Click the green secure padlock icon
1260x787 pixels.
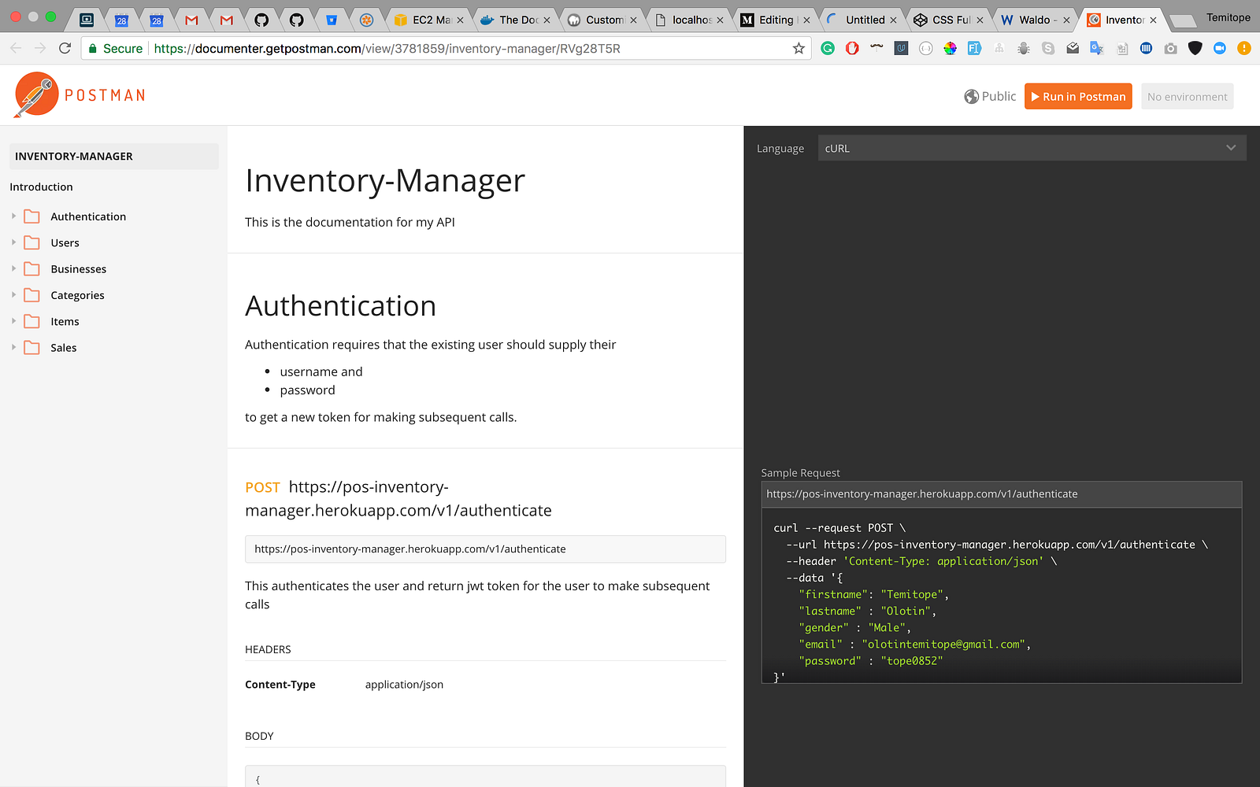tap(93, 48)
